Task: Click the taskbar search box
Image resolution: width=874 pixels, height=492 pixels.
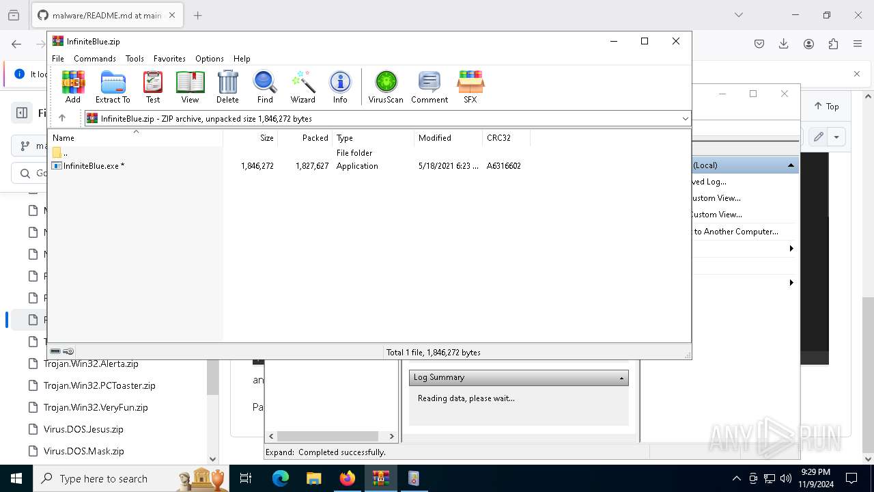Action: (x=130, y=478)
